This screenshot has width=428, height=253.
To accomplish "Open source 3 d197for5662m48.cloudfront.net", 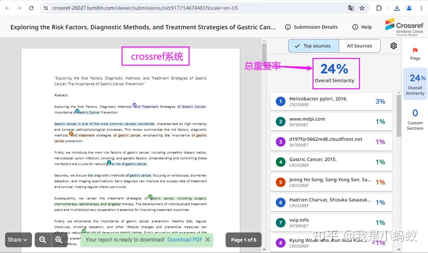I will (x=331, y=142).
